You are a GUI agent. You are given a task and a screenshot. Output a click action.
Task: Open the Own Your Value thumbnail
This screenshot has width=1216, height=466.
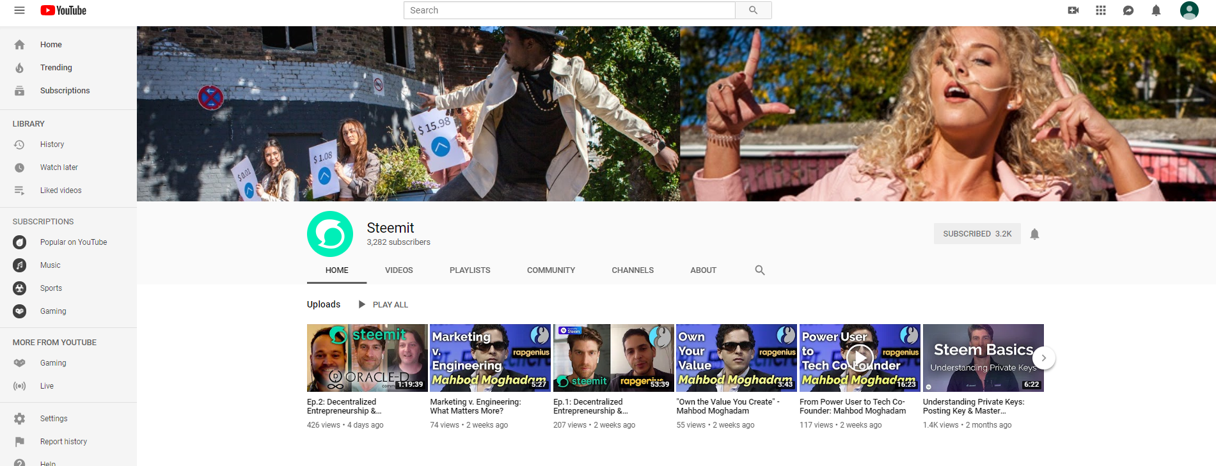[x=736, y=358]
